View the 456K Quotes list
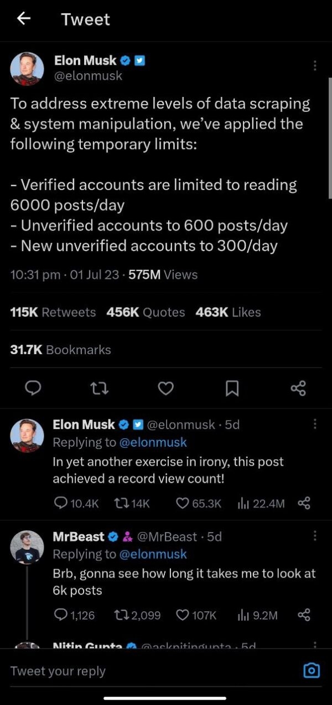 click(146, 313)
